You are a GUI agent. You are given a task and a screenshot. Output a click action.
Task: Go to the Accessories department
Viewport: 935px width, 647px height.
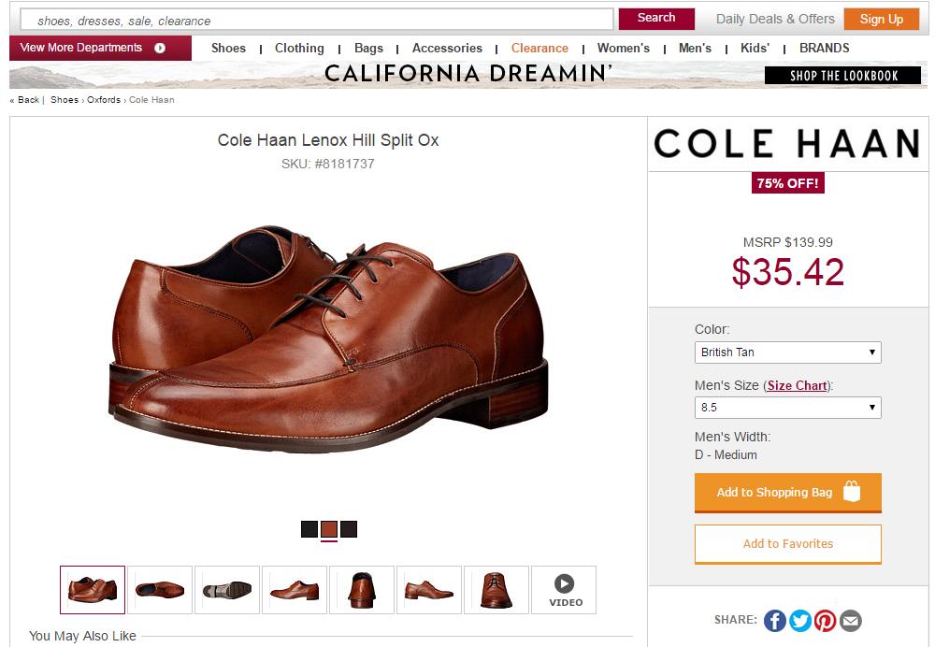click(x=447, y=49)
